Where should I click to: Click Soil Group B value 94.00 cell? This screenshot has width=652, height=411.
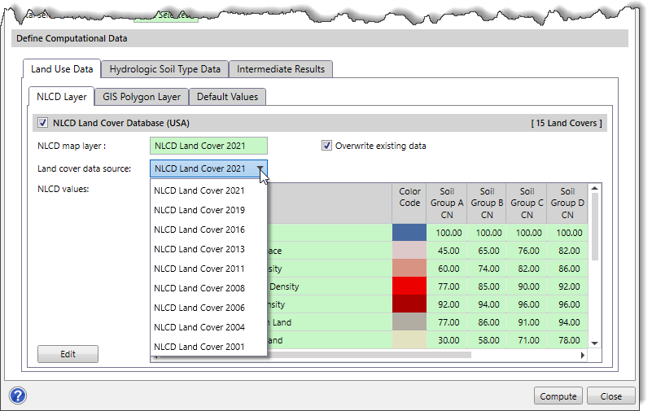487,304
